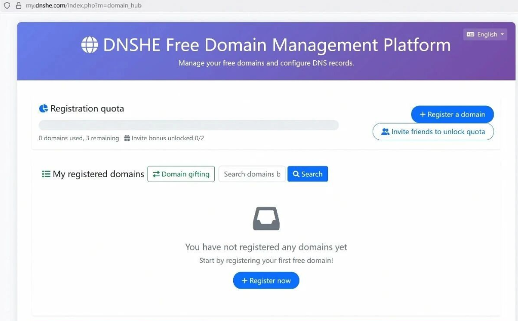
Task: Click the 'Invite bonus unlocked 0/2' text
Action: click(x=168, y=138)
